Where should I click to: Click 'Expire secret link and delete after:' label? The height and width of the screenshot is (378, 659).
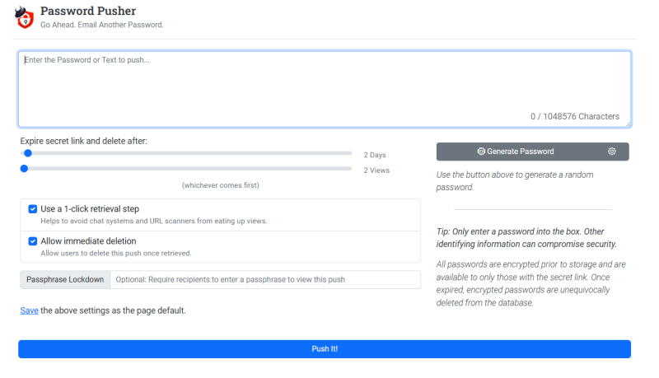[84, 141]
